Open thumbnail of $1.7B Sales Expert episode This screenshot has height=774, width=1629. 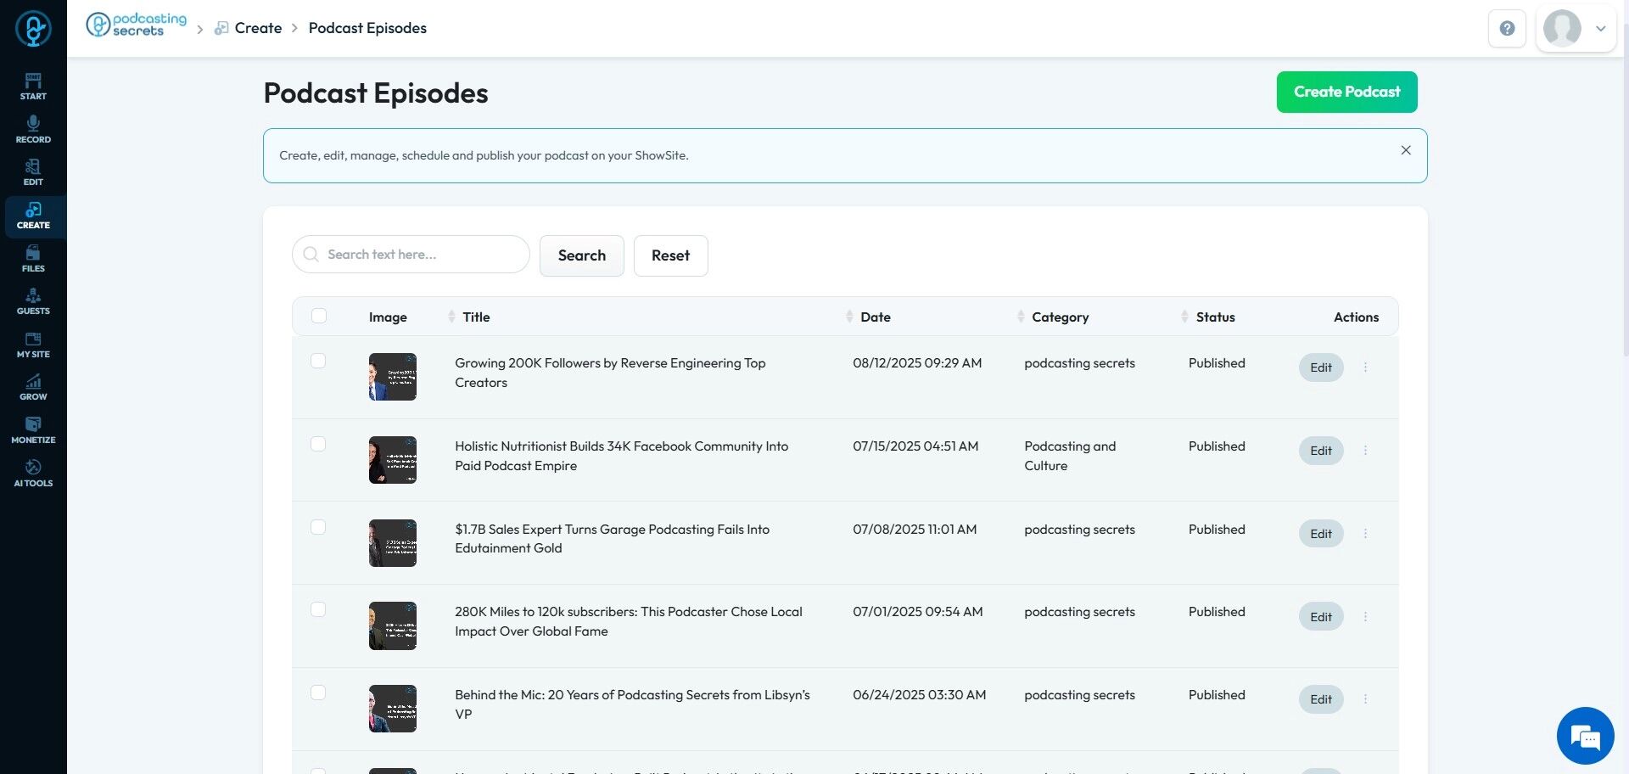point(393,543)
